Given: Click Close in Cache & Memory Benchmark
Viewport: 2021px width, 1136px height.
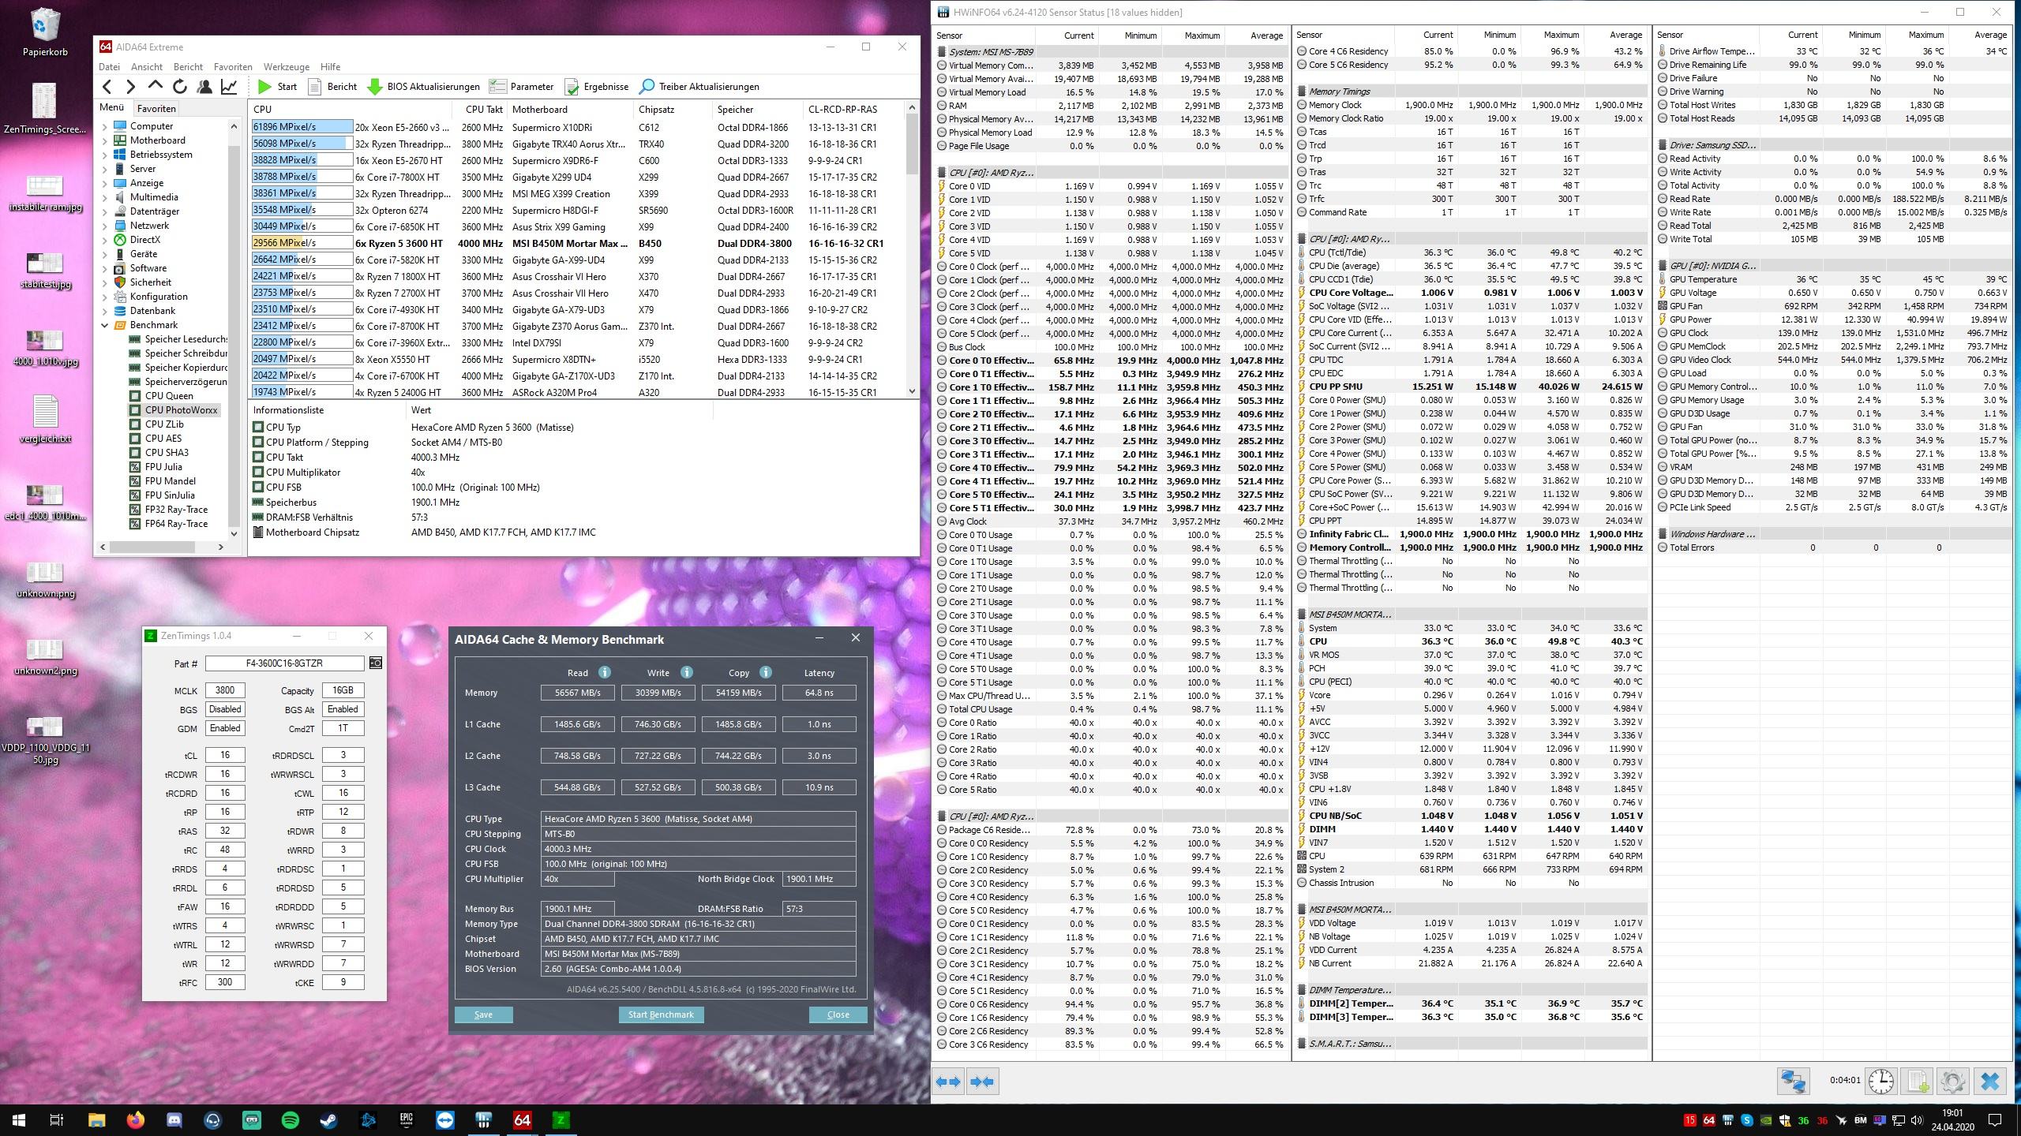Looking at the screenshot, I should pos(838,1015).
